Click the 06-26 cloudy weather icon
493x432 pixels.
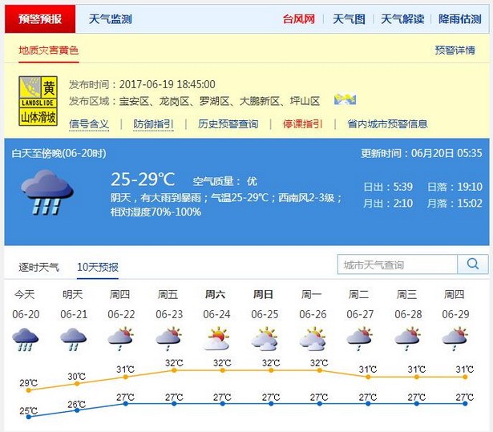tap(313, 339)
